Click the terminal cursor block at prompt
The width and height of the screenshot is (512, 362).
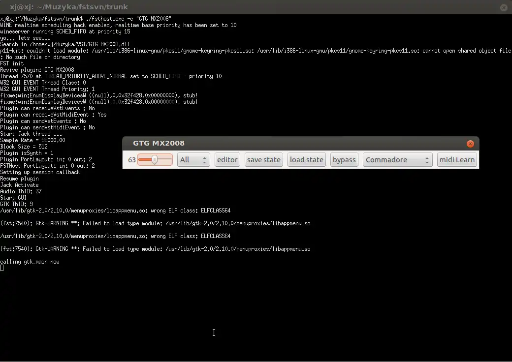pos(2,268)
